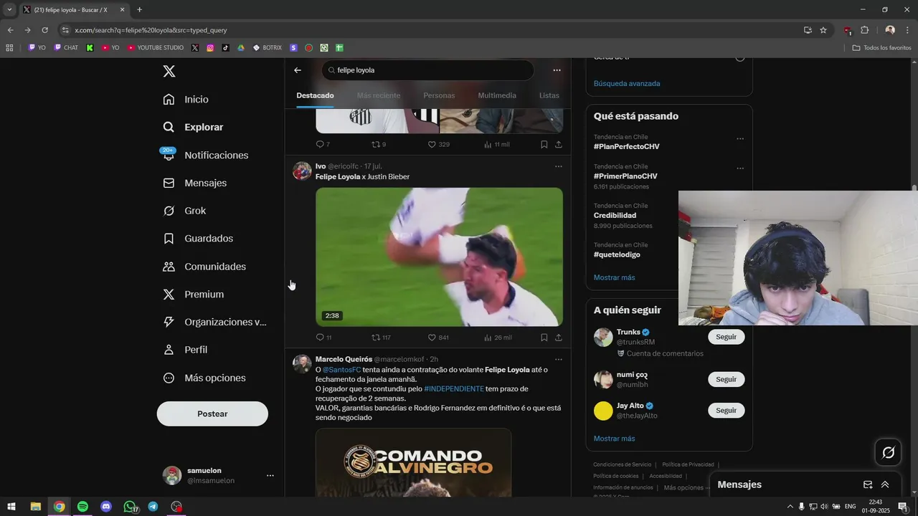Open more options on Ivo's post

558,166
